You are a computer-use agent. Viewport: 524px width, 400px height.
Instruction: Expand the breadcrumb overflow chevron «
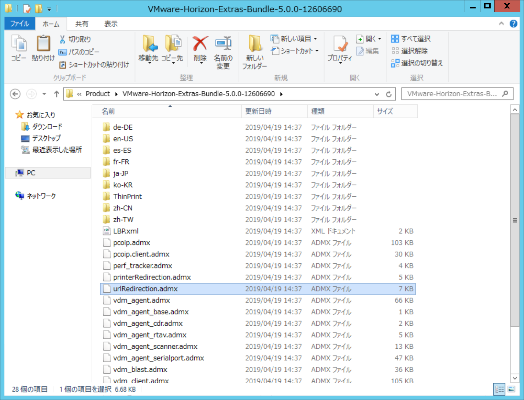click(79, 94)
